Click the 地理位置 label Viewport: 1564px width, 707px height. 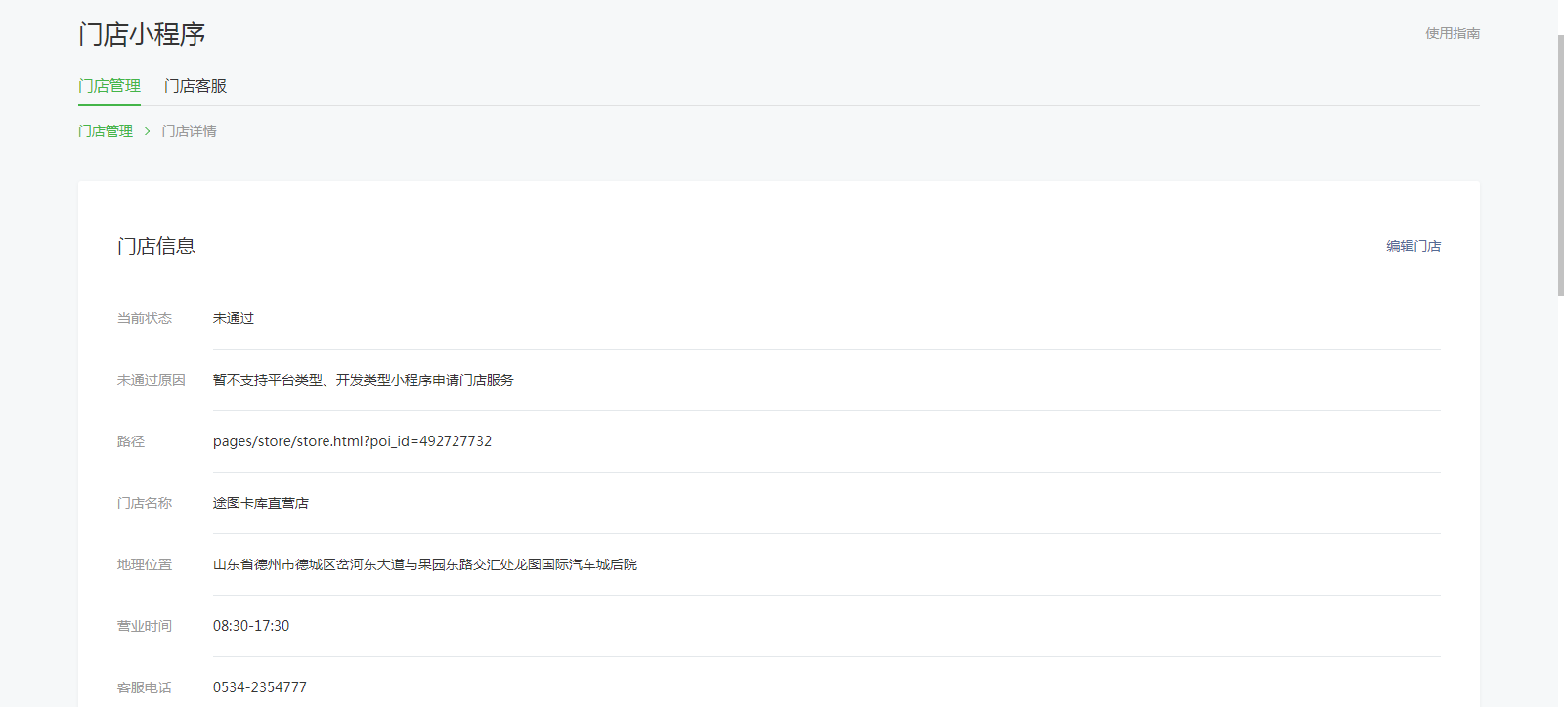click(x=145, y=564)
